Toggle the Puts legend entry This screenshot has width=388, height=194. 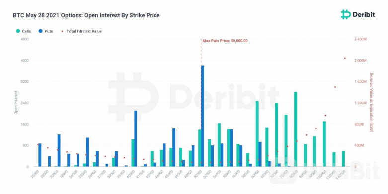coord(46,31)
